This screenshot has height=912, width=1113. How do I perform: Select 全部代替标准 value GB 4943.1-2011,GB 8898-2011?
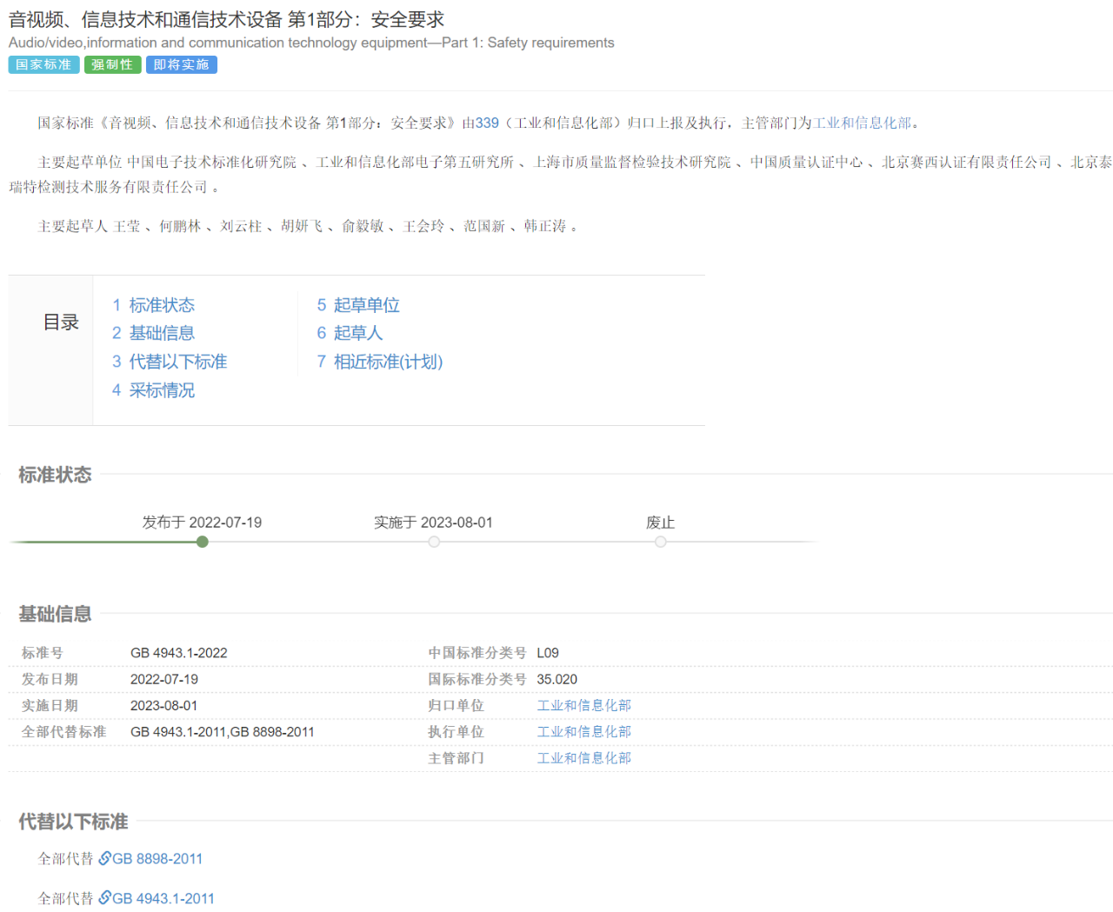tap(223, 732)
